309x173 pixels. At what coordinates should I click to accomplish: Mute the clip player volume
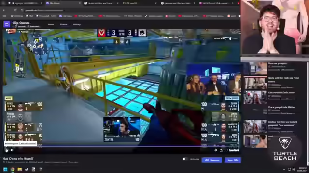point(12,150)
